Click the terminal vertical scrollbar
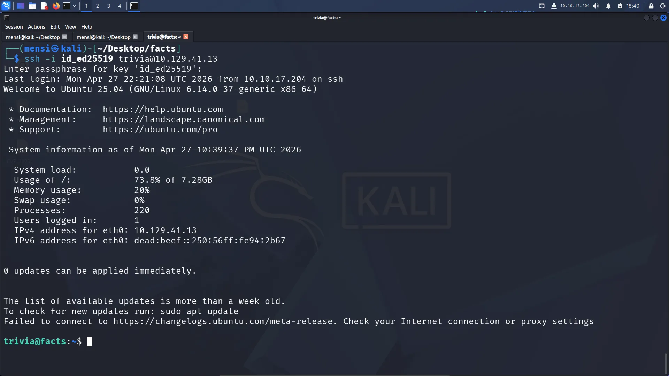The image size is (669, 376). click(x=666, y=363)
